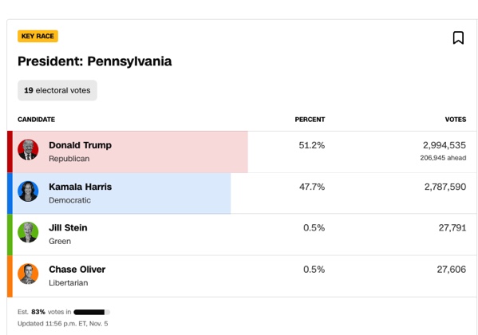This screenshot has width=478, height=335.
Task: Click Kamala Harris's circular portrait
Action: click(x=28, y=191)
